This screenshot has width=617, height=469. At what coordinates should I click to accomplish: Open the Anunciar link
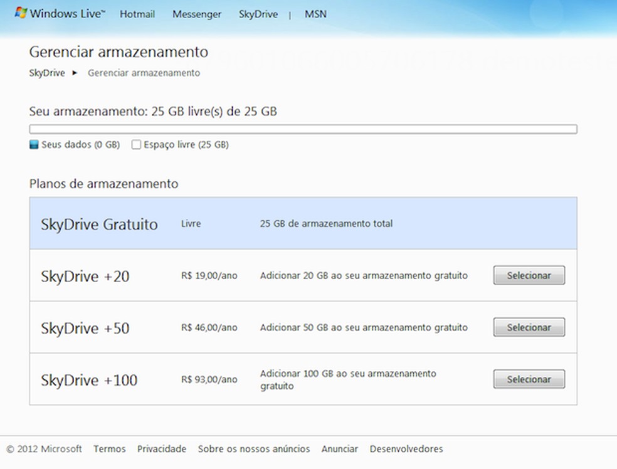click(x=340, y=449)
